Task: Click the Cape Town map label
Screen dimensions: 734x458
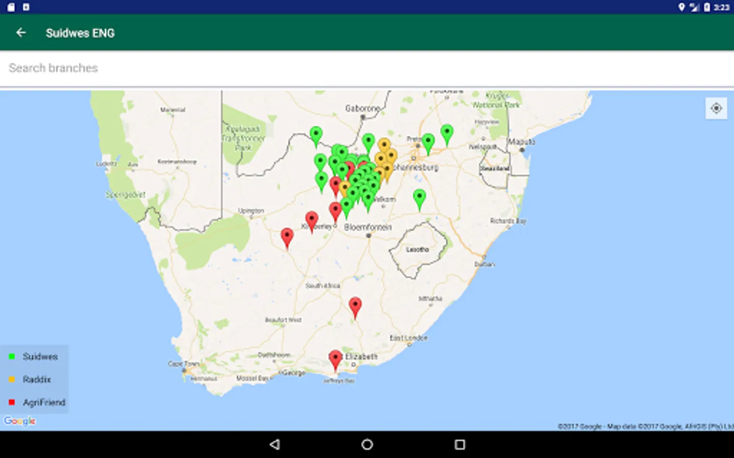Action: [x=183, y=364]
